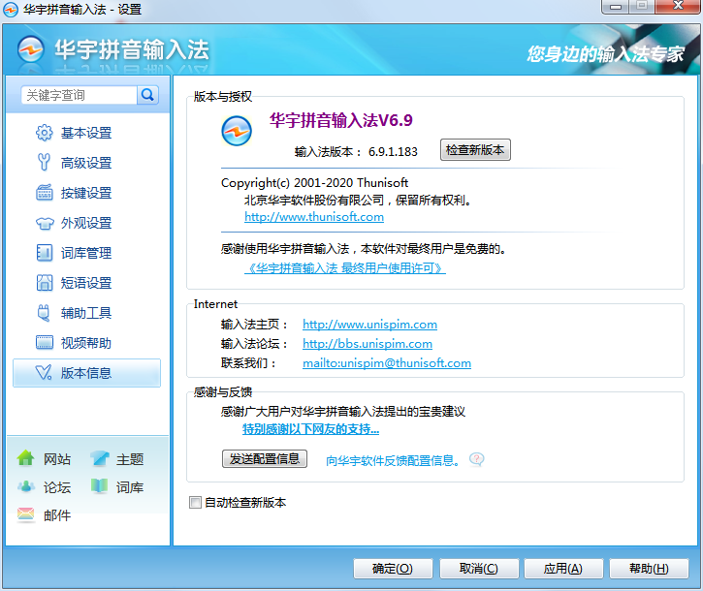This screenshot has height=591, width=703.
Task: Open the www.thunisoft.com link
Action: coord(300,217)
